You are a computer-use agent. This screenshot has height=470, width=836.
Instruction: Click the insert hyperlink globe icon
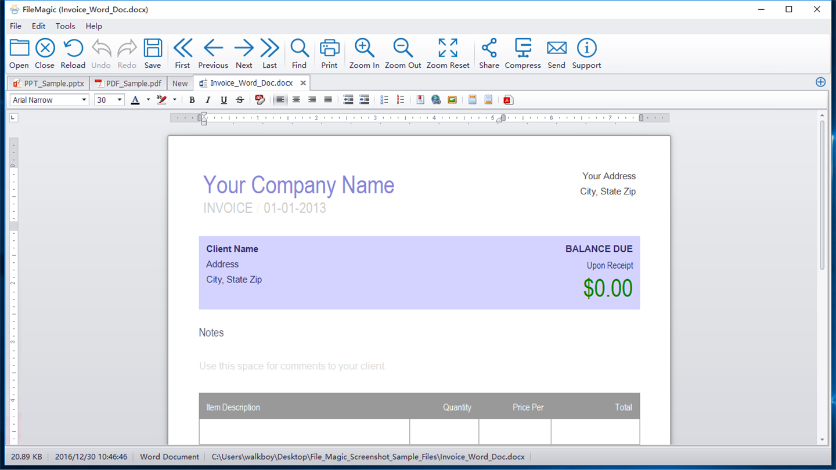click(436, 100)
